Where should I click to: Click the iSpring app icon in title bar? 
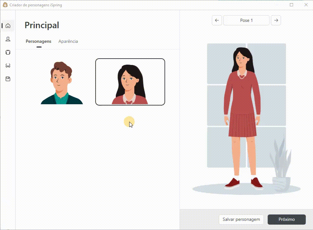pyautogui.click(x=5, y=5)
